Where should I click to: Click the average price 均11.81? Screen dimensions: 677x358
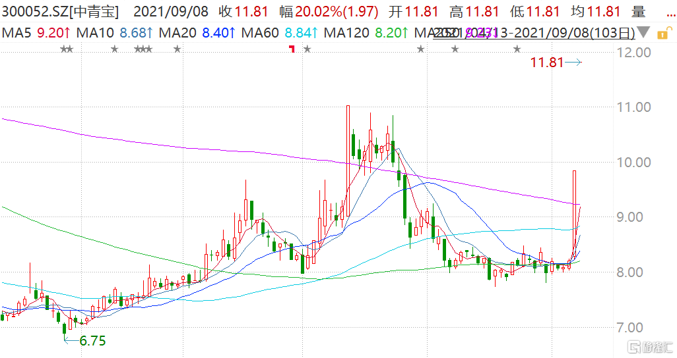[596, 12]
